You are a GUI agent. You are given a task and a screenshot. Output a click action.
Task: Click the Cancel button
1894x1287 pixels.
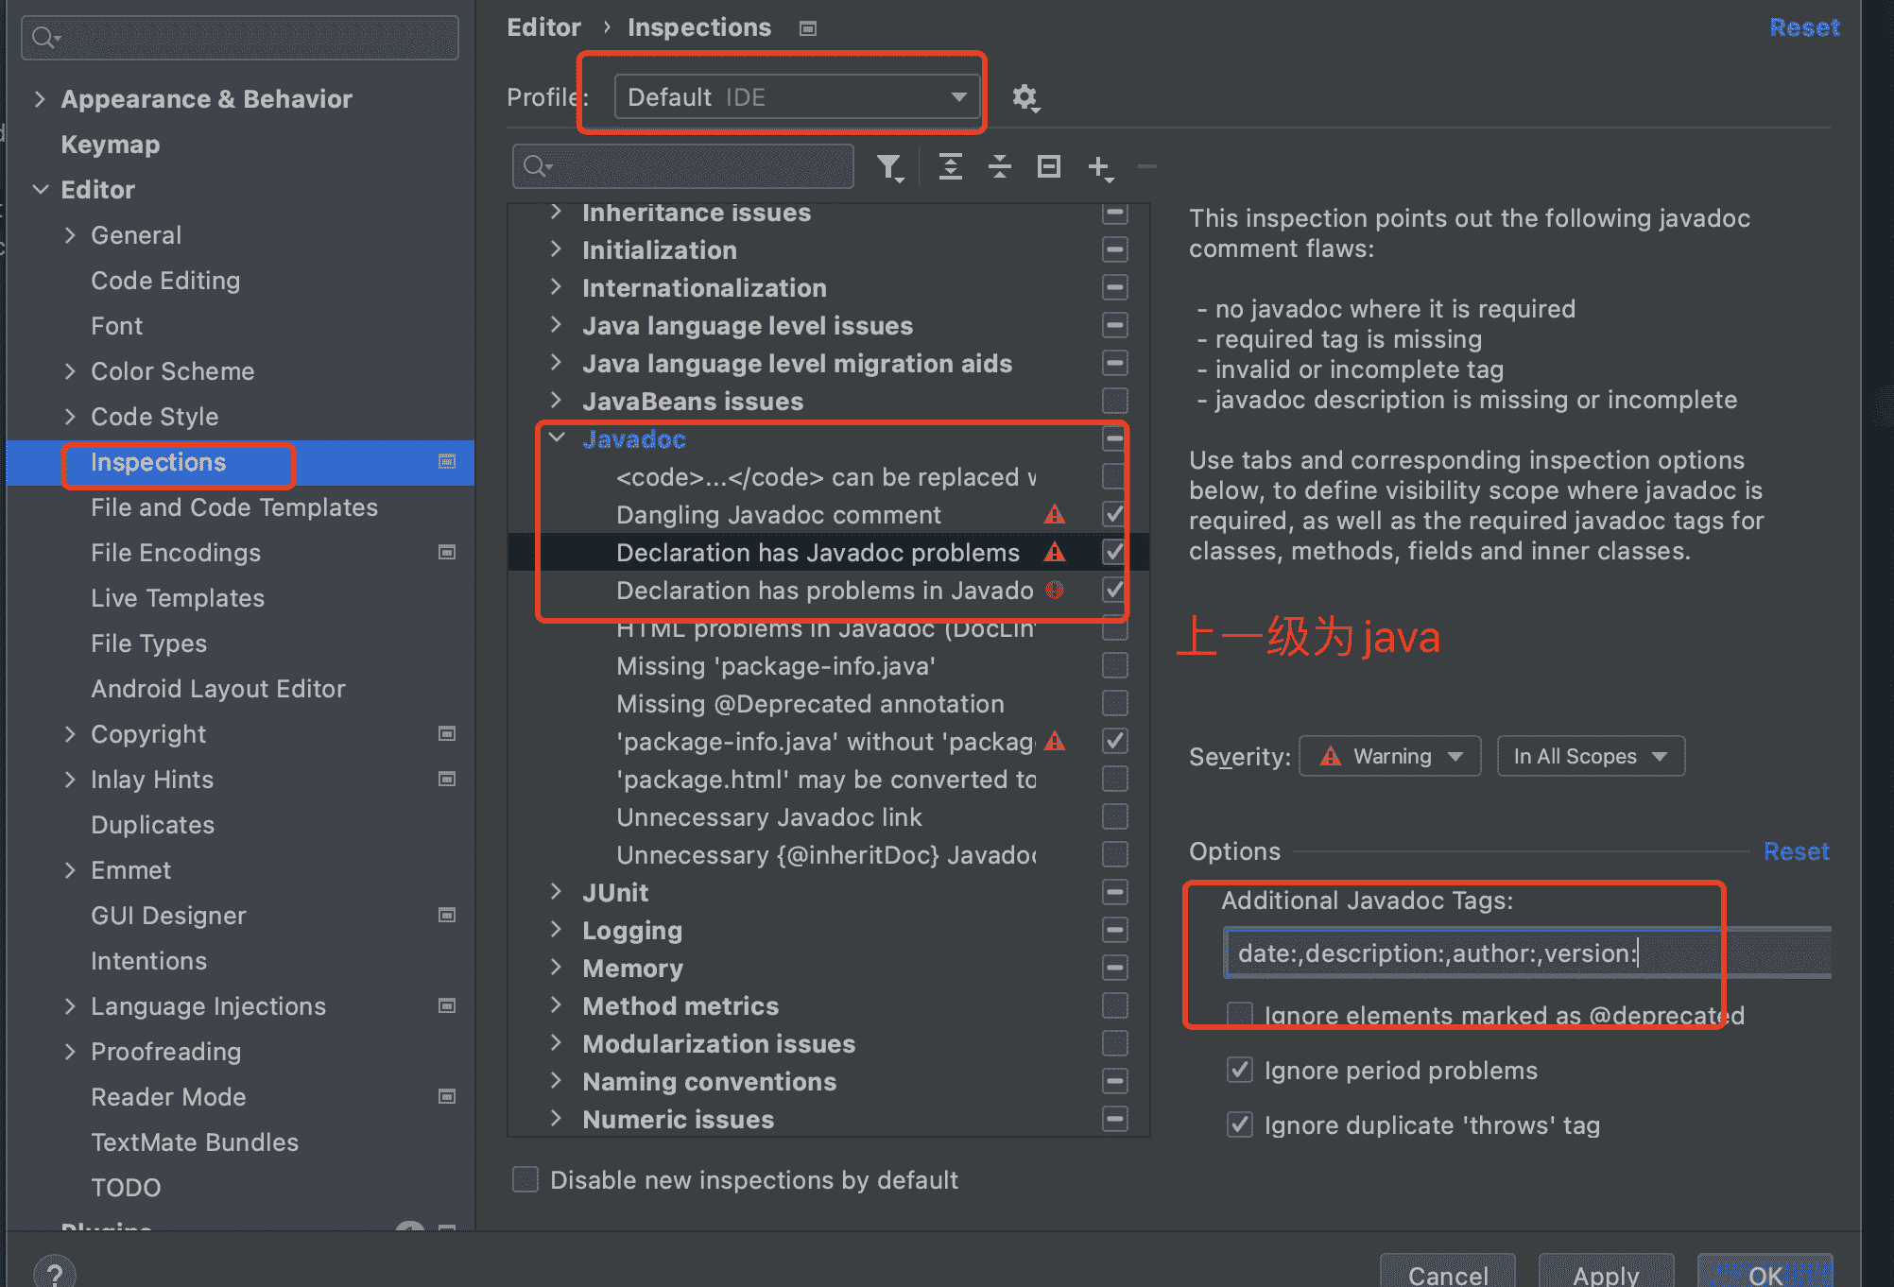(1448, 1272)
